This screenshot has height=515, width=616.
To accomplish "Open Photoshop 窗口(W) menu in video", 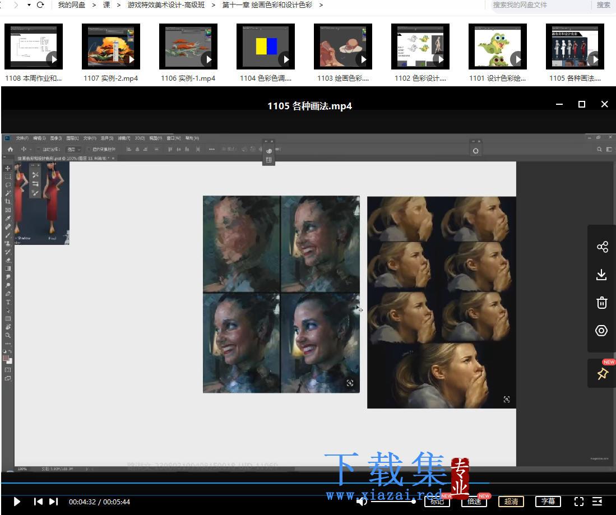I will point(174,138).
